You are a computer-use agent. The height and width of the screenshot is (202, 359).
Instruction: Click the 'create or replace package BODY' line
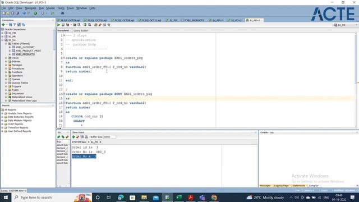pos(109,94)
